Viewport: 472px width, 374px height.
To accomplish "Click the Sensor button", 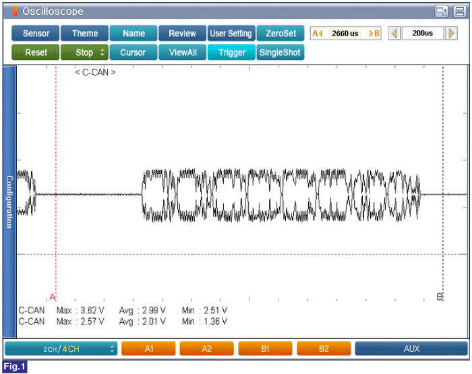I will point(36,33).
